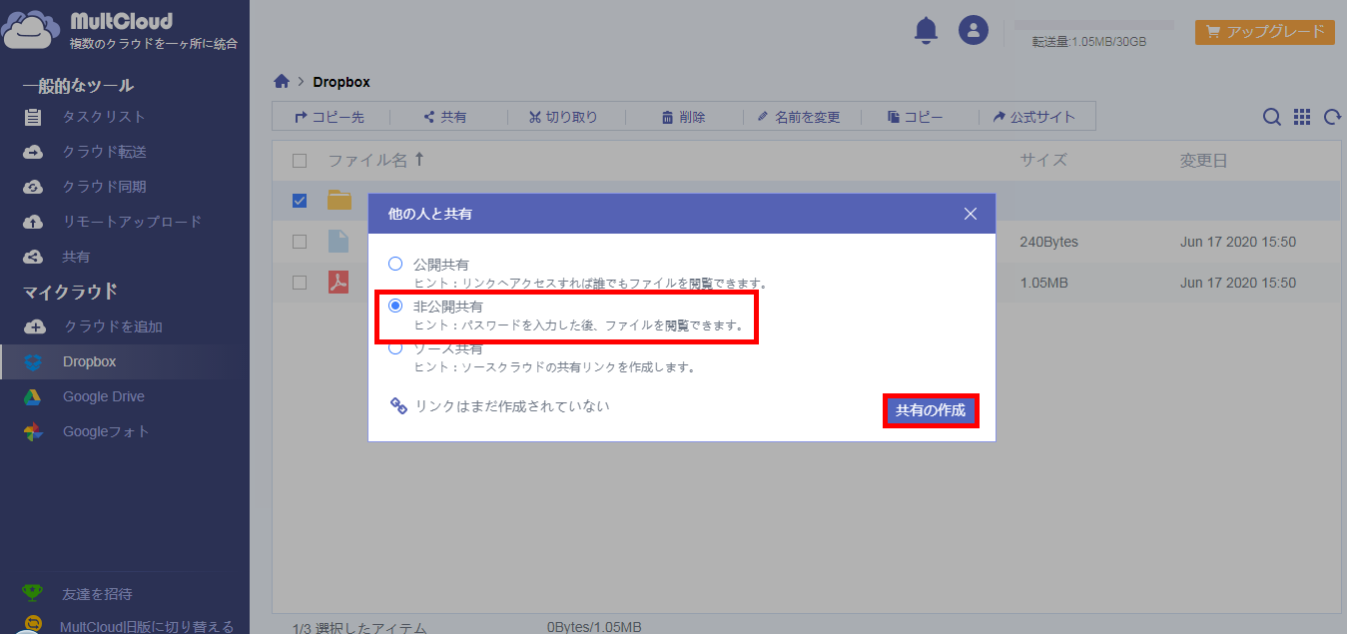The image size is (1347, 634).
Task: Check the 240Bytes file row checkbox
Action: click(300, 242)
